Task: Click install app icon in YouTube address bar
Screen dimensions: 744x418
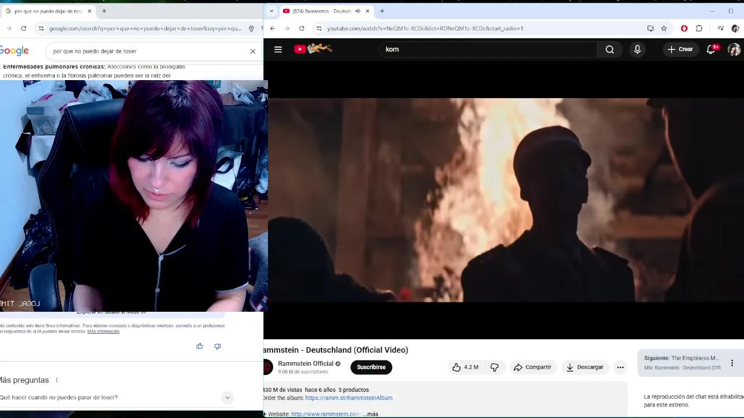Action: coord(650,28)
